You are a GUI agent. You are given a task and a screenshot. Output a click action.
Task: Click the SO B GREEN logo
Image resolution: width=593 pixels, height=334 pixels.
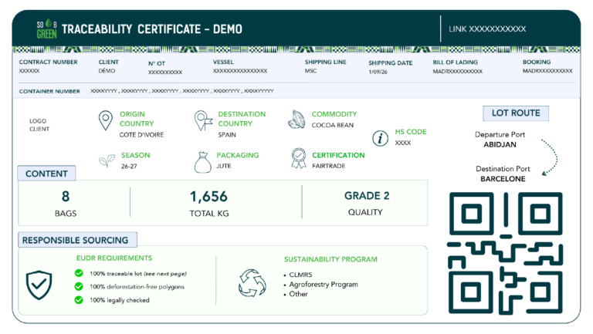46,29
